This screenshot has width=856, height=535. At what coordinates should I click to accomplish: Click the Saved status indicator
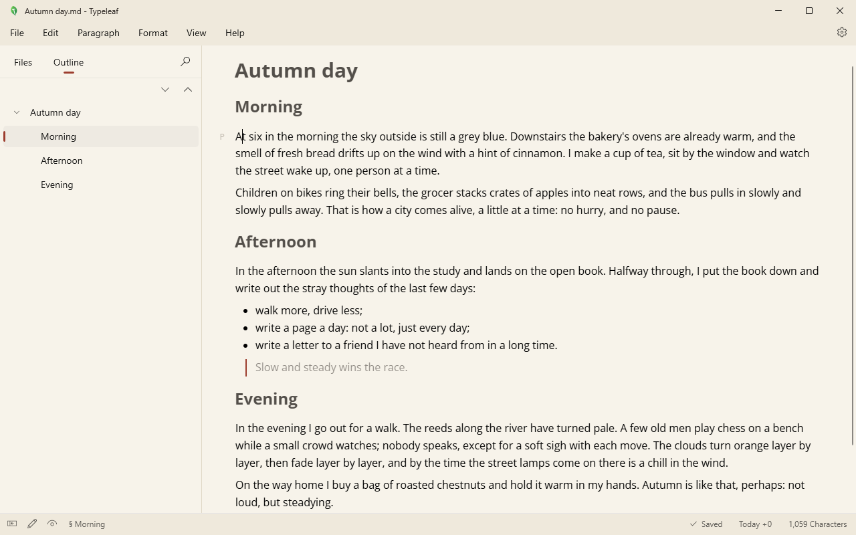(706, 524)
